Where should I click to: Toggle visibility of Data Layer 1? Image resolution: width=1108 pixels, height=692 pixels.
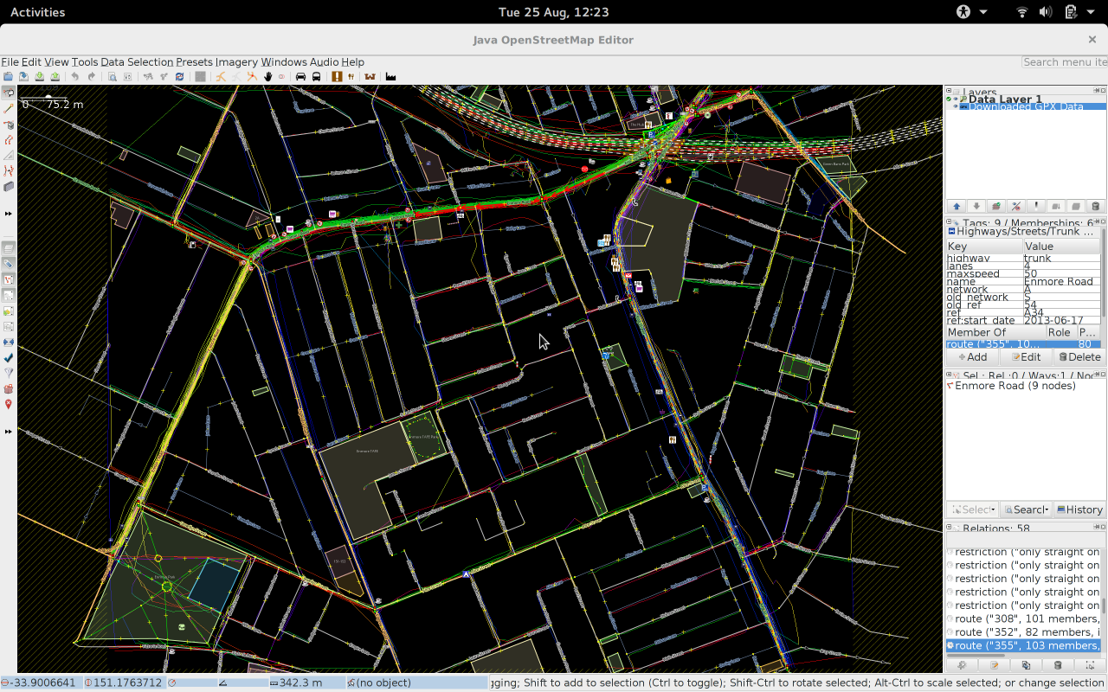point(956,99)
